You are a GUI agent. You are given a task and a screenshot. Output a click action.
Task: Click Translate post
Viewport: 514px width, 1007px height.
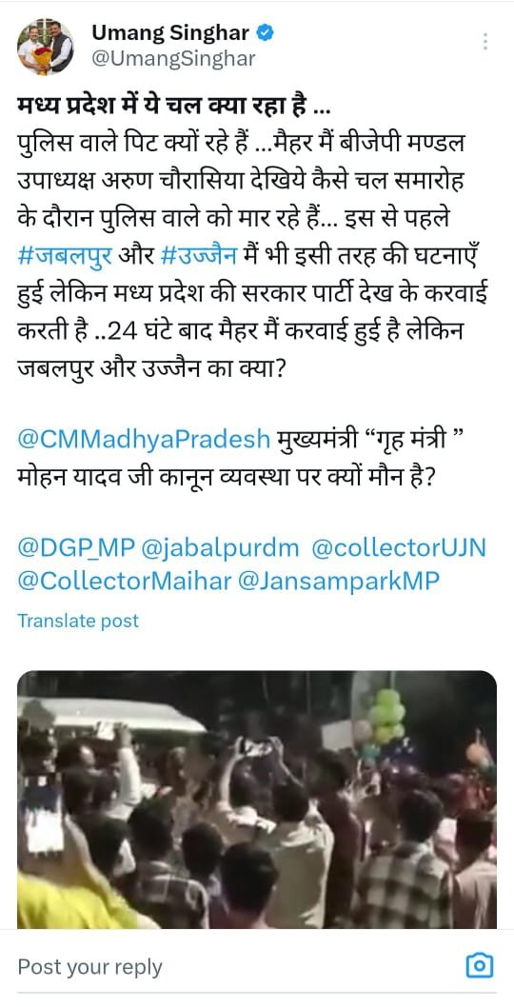pyautogui.click(x=78, y=621)
